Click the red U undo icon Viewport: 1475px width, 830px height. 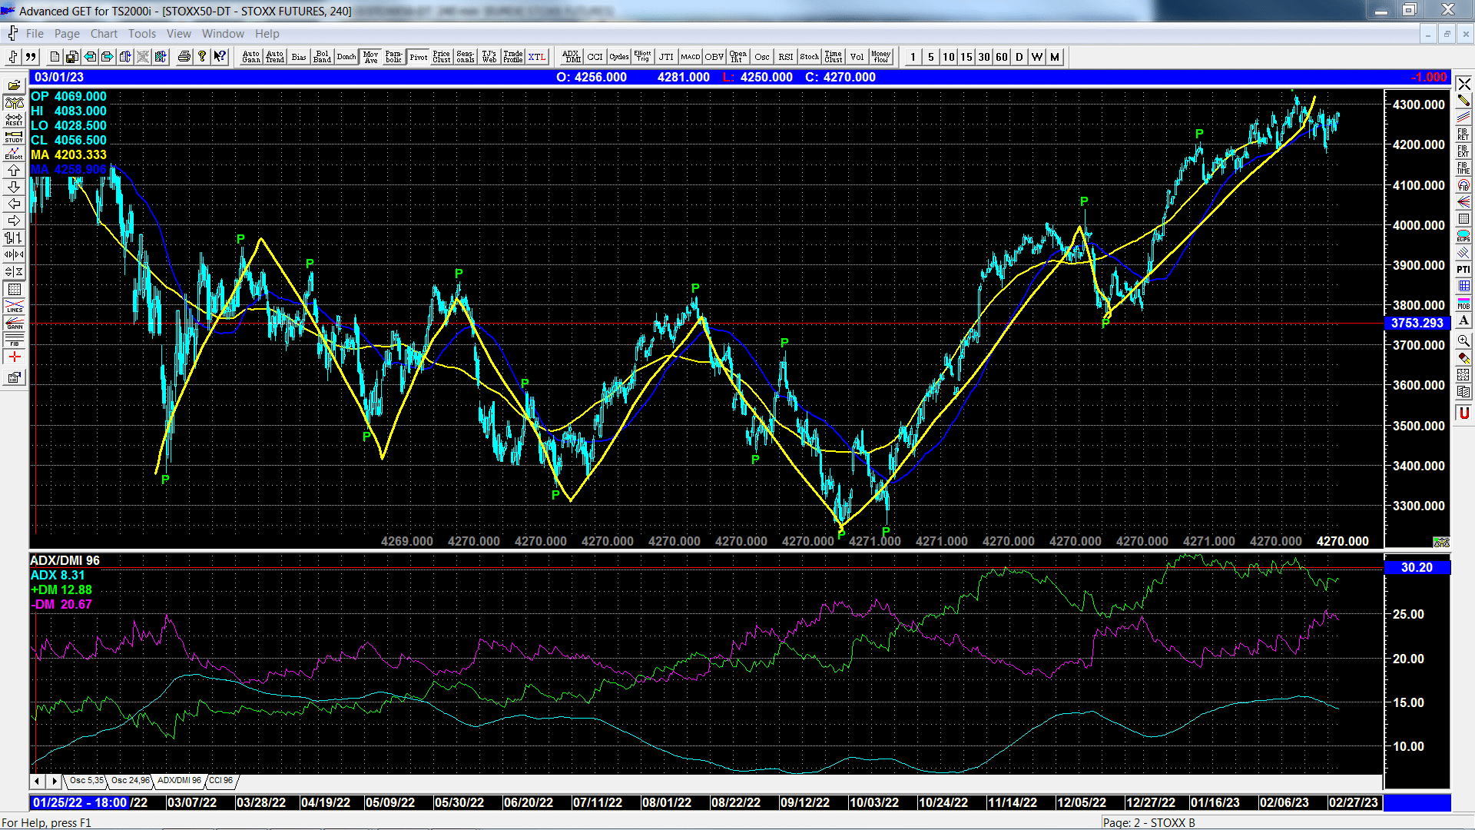(x=1463, y=413)
